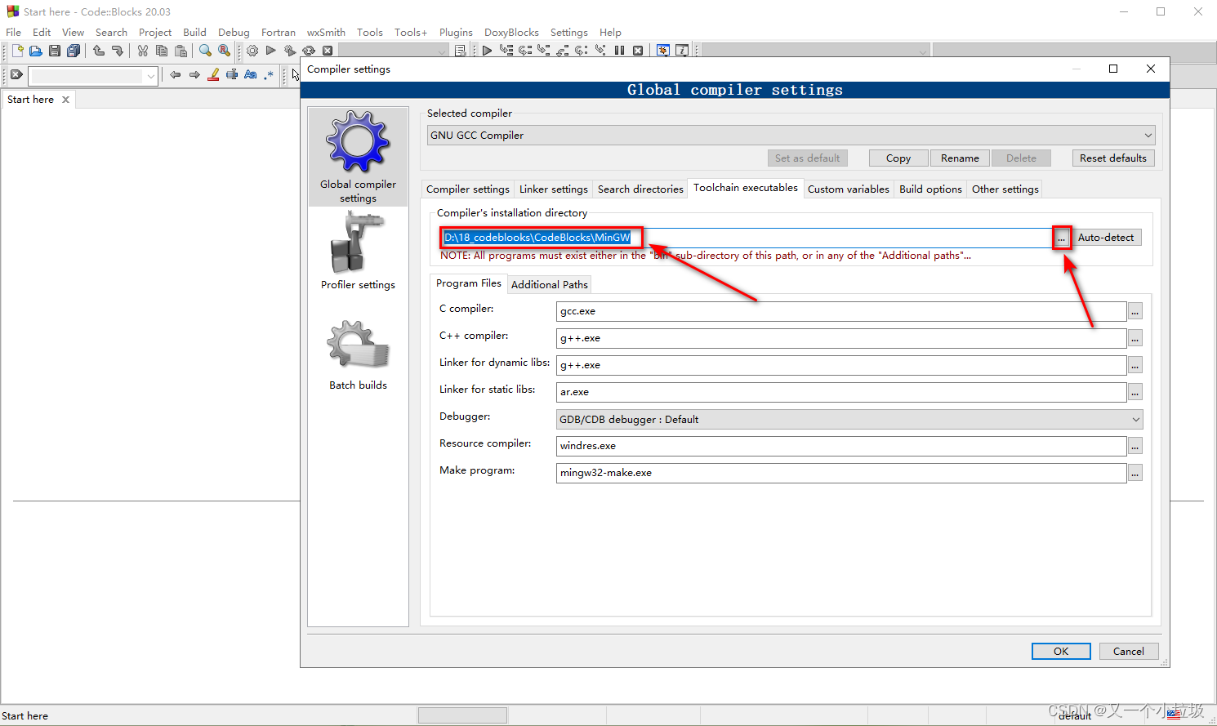Switch to Build options tab
The height and width of the screenshot is (726, 1217).
tap(930, 189)
